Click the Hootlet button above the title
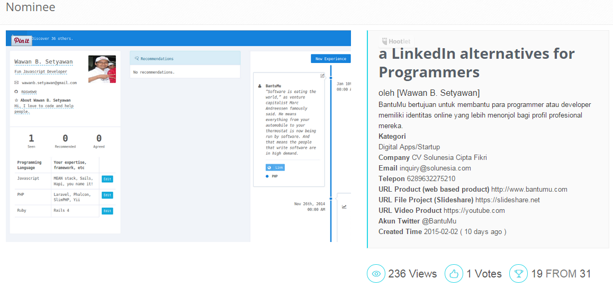 point(396,41)
